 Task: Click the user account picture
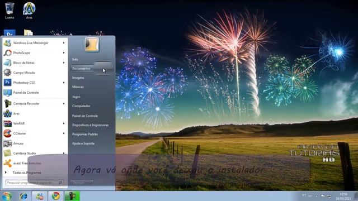pyautogui.click(x=92, y=45)
